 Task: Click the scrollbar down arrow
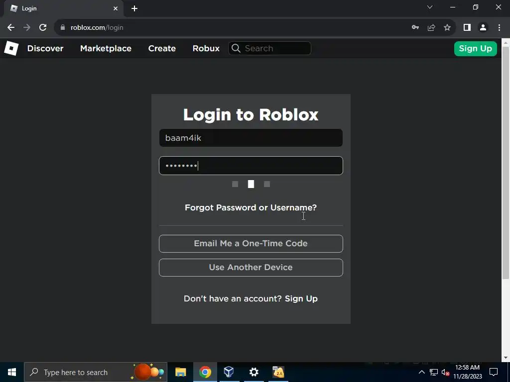click(x=506, y=358)
